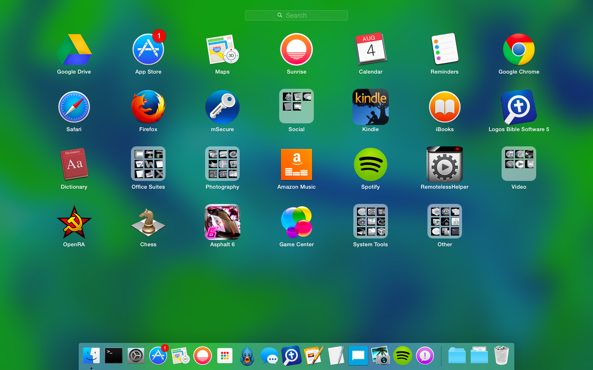Open Amazon Music
Screen dimensions: 593x370
point(296,164)
